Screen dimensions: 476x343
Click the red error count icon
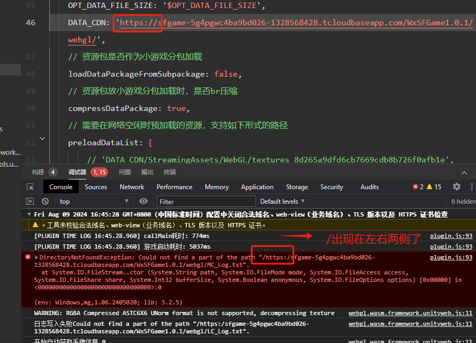click(415, 187)
